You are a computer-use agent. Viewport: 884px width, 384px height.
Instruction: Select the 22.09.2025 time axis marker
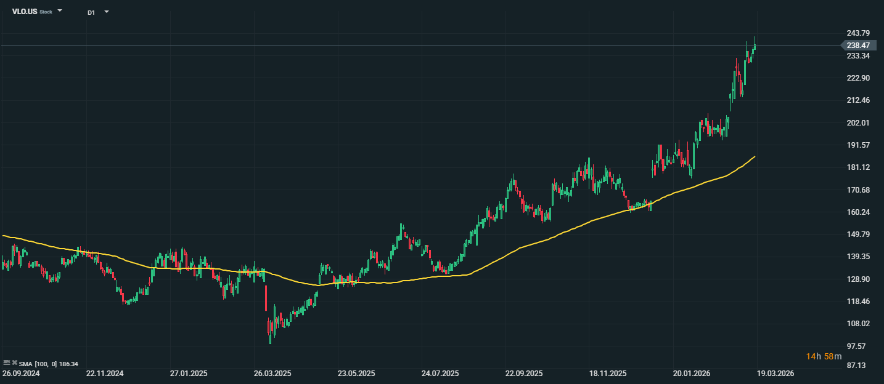pyautogui.click(x=524, y=374)
